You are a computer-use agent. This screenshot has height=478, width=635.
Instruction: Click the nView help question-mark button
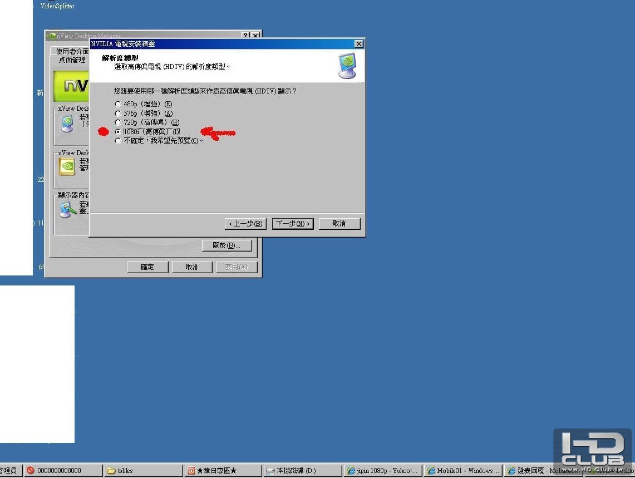click(x=245, y=36)
